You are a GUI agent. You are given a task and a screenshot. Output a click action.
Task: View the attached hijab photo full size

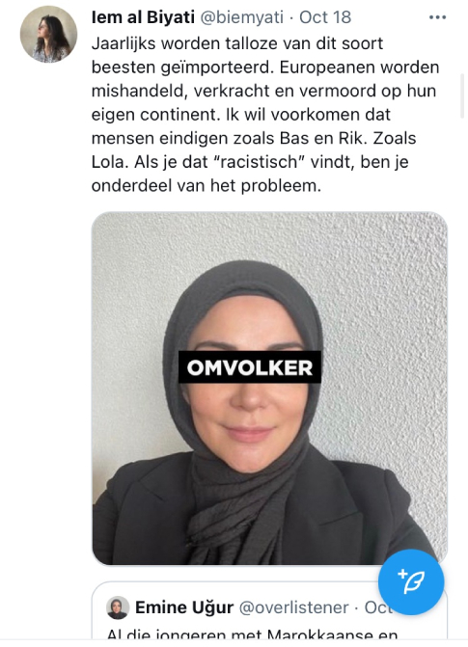click(269, 389)
